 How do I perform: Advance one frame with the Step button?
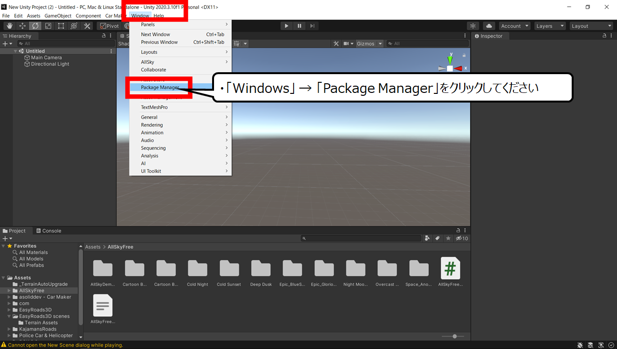(312, 26)
